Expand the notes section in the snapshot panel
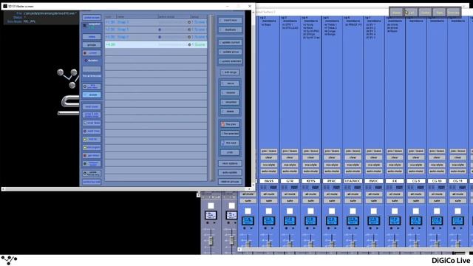 pyautogui.click(x=92, y=37)
